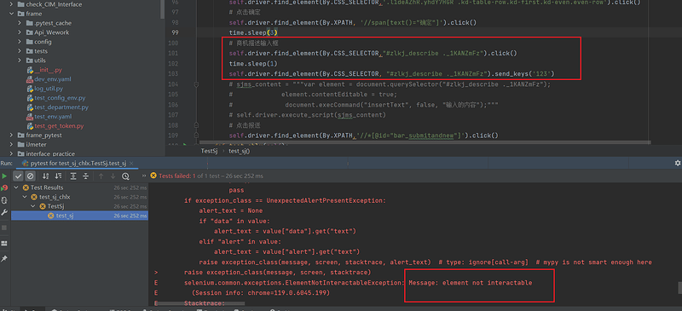
Task: Click the green run gutter icon in editor
Action: [185, 144]
